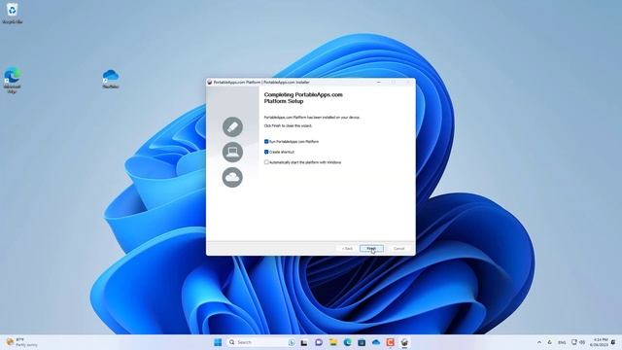Click the PortableApps installer taskbar icon
Image resolution: width=622 pixels, height=350 pixels.
click(x=404, y=342)
